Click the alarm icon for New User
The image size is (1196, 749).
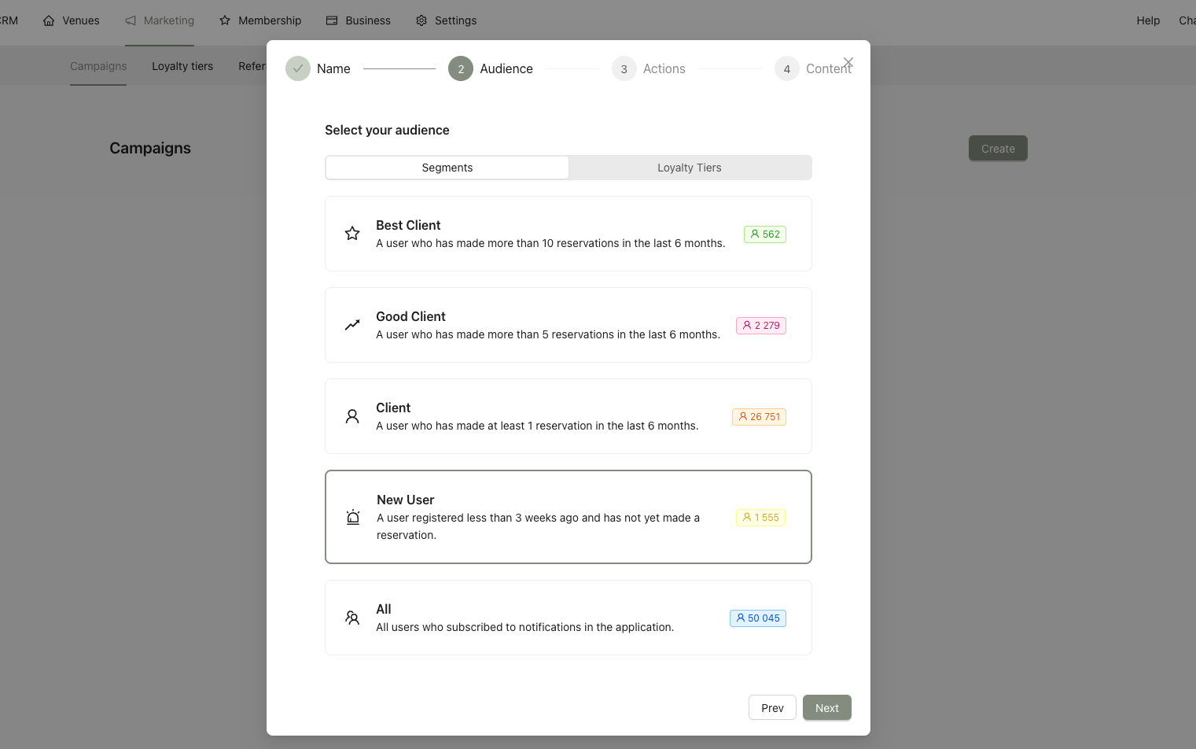pos(353,517)
